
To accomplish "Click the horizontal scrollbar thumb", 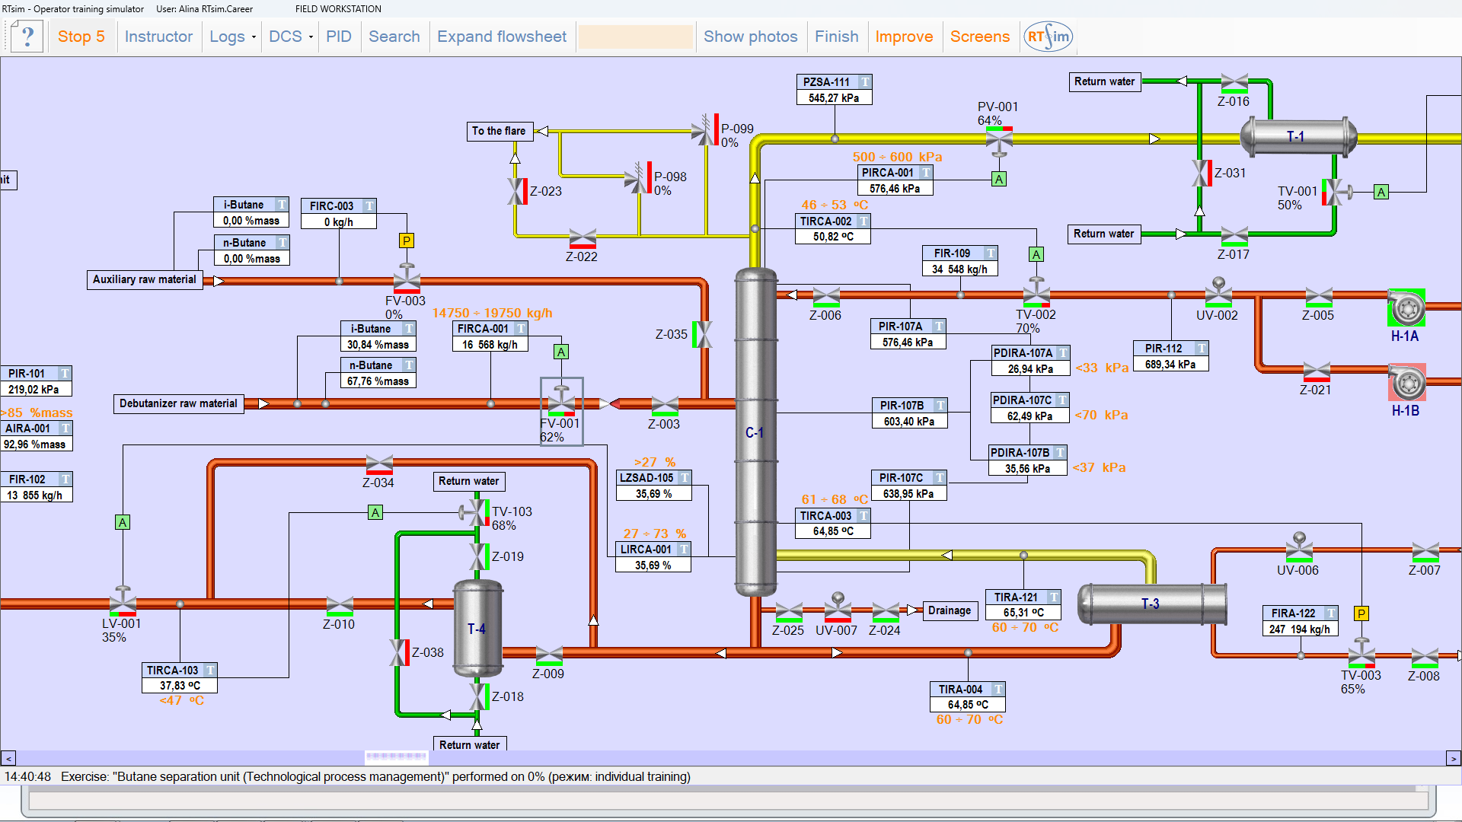I will (396, 757).
